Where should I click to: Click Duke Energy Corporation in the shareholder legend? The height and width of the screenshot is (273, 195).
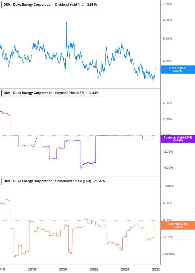(x=33, y=181)
